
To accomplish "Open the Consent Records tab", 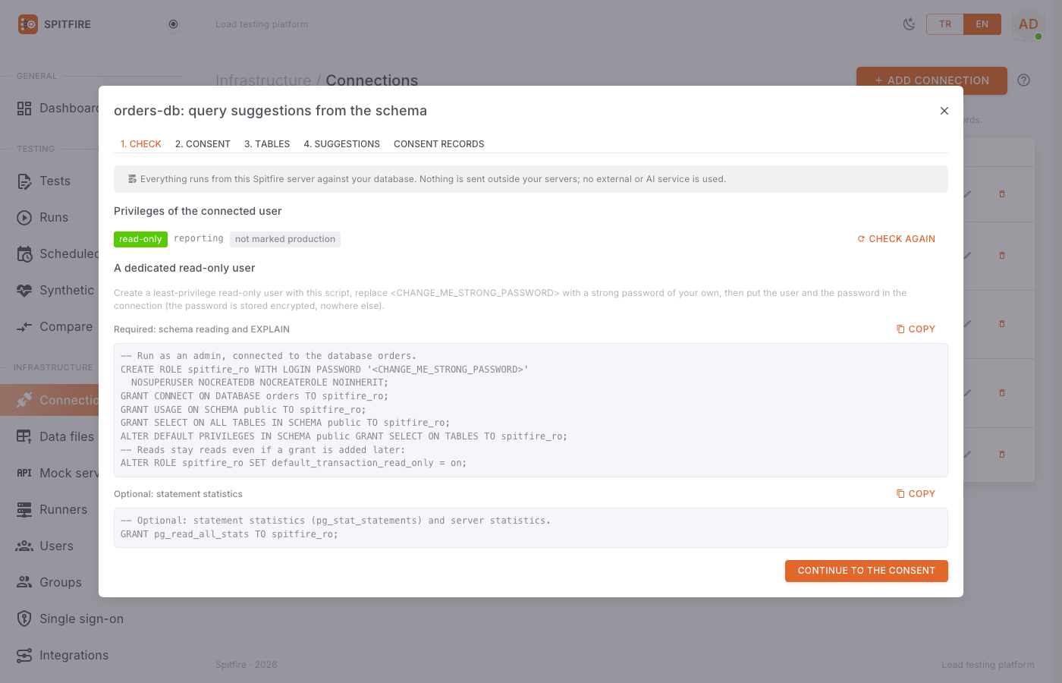I will pos(438,144).
